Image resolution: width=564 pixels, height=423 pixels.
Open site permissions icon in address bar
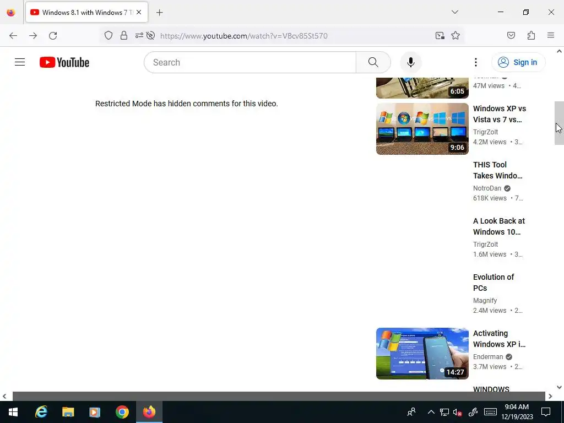[139, 35]
